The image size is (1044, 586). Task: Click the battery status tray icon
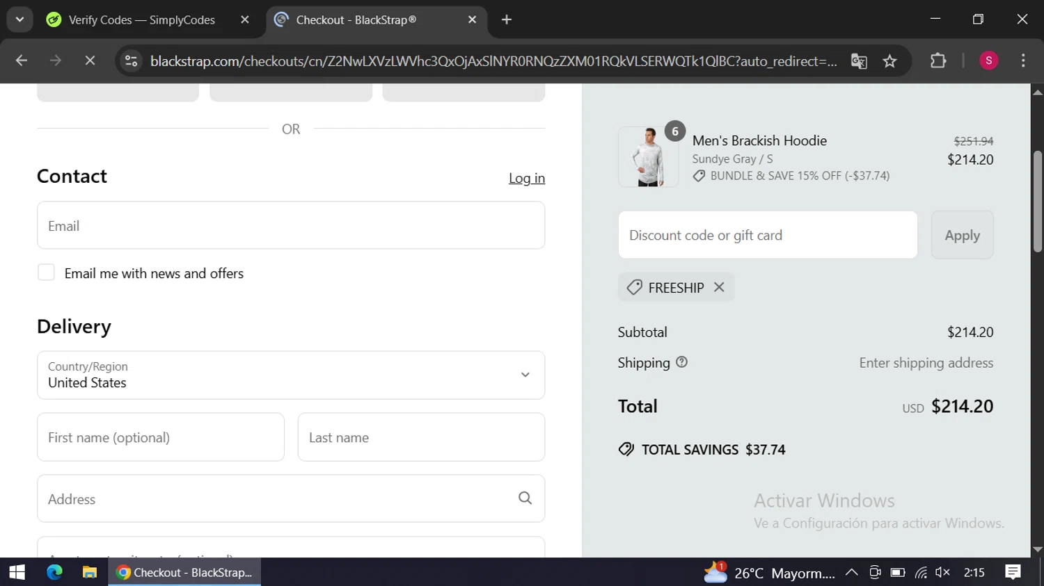pos(898,572)
